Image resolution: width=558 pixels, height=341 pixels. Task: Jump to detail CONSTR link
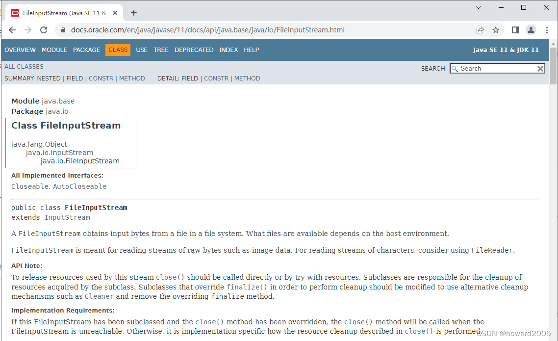tap(216, 79)
